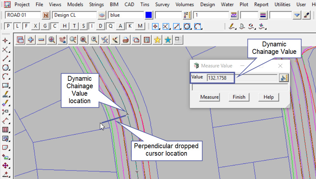
Task: Select the rectangle tool in left toolbar
Action: (5, 86)
